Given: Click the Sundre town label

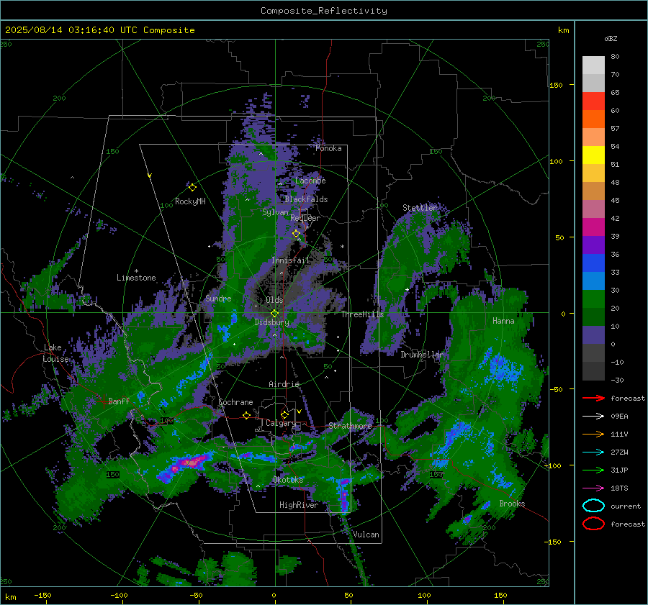Looking at the screenshot, I should click(x=218, y=298).
